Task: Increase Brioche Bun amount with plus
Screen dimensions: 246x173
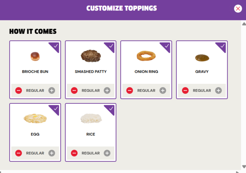Action: pos(52,91)
